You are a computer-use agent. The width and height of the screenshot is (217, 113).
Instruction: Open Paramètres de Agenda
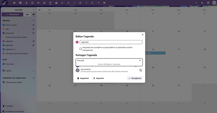(x=13, y=111)
